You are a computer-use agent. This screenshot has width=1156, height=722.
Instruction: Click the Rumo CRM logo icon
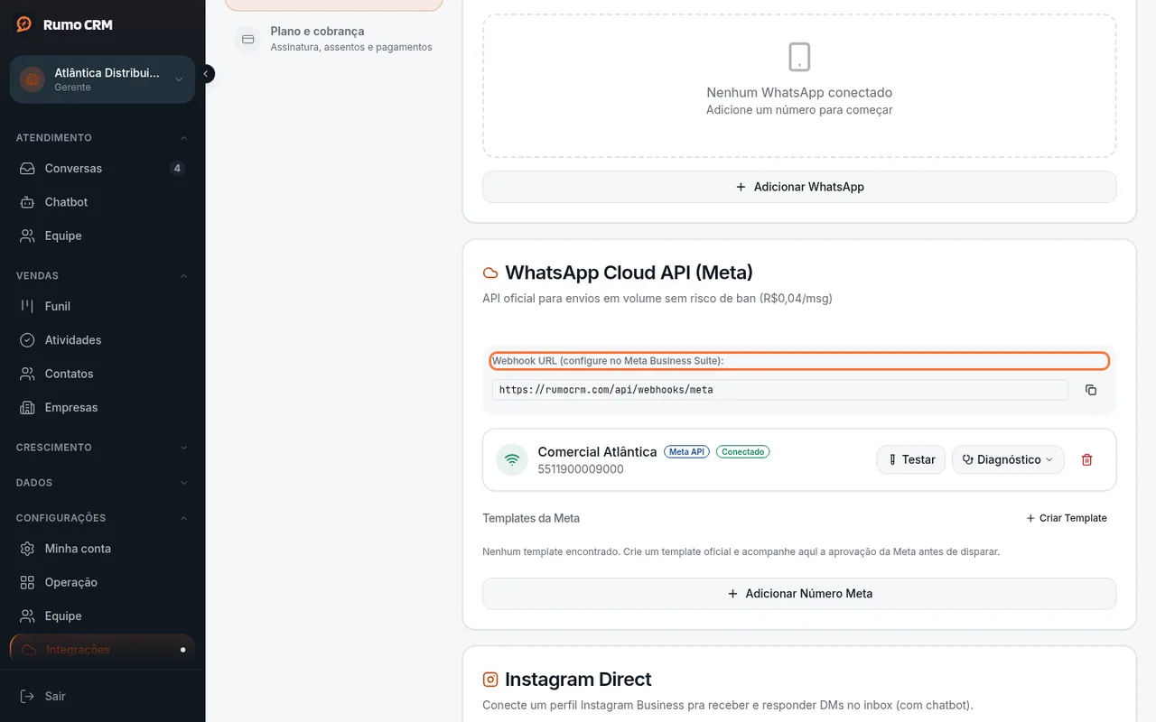pos(24,24)
